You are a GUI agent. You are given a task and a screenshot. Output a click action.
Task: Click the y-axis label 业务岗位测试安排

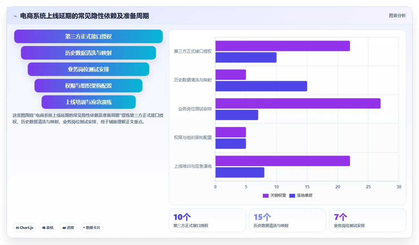[x=195, y=109]
